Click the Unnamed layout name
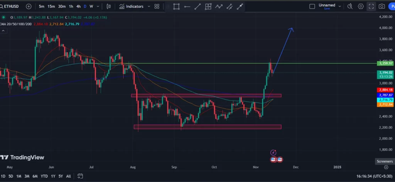 [327, 5]
